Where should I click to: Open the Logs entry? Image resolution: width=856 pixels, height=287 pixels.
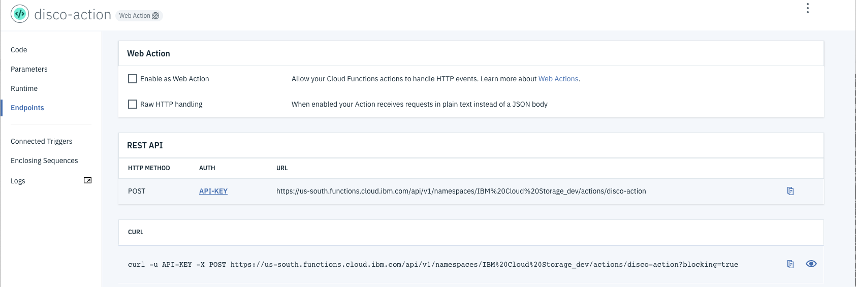[18, 181]
